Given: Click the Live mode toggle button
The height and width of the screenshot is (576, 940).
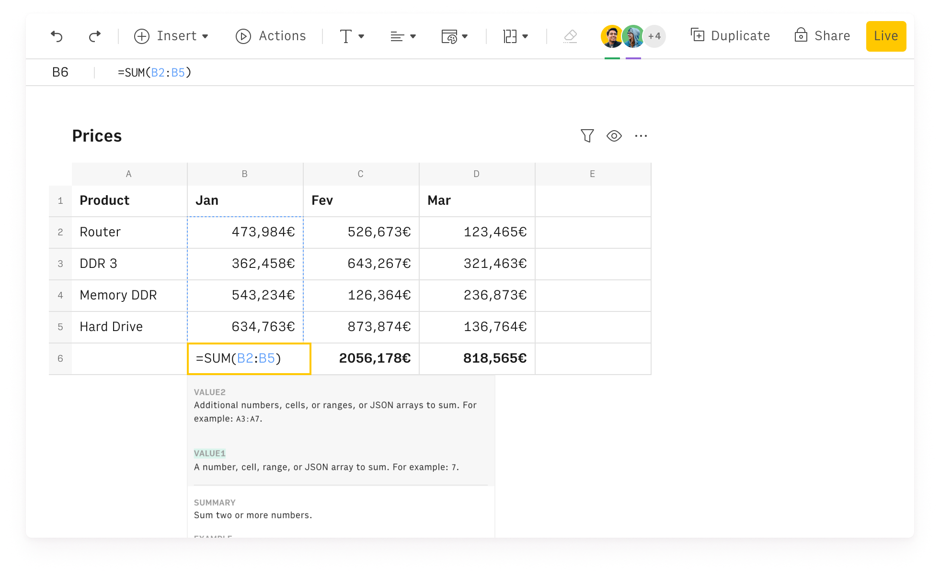Looking at the screenshot, I should 886,35.
